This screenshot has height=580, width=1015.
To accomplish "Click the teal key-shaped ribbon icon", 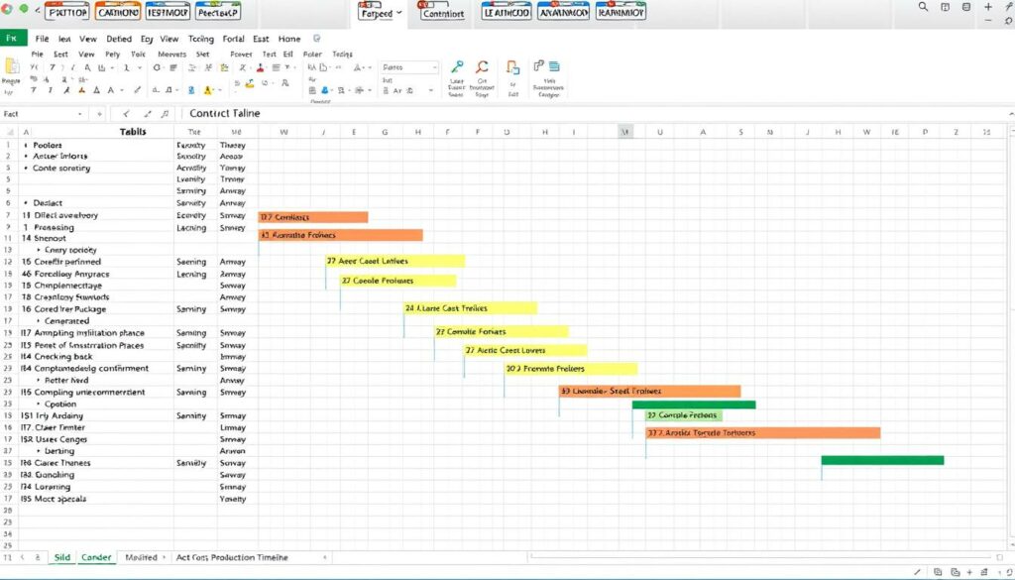I will [x=457, y=67].
